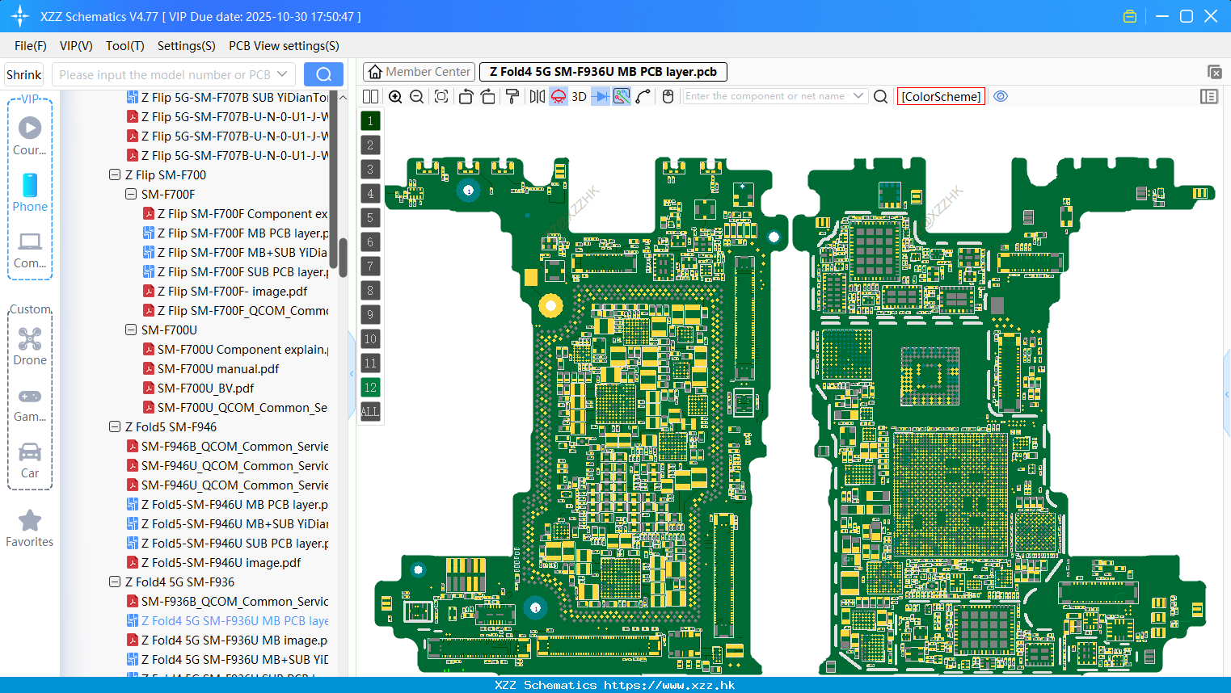Open the model number dropdown arrow

282,74
